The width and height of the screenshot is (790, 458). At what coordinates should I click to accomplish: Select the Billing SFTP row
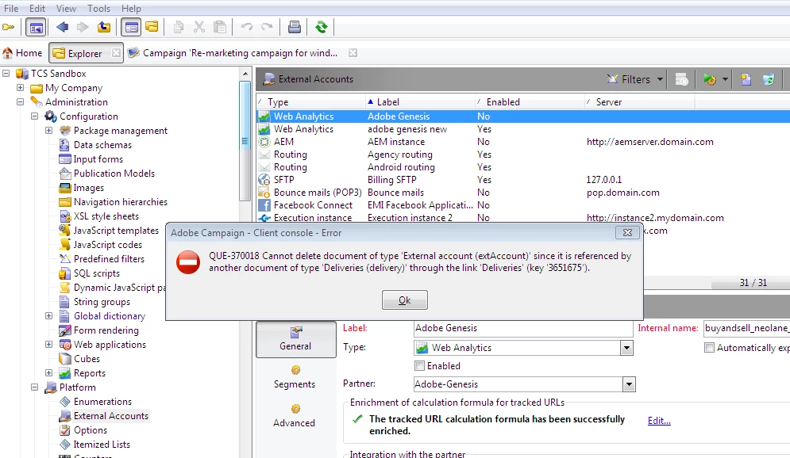pyautogui.click(x=523, y=180)
